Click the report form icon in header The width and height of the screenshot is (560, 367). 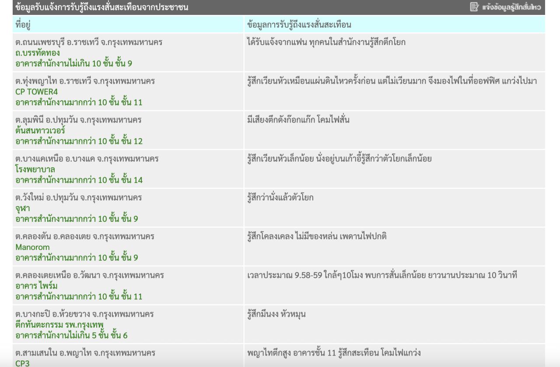pyautogui.click(x=474, y=7)
